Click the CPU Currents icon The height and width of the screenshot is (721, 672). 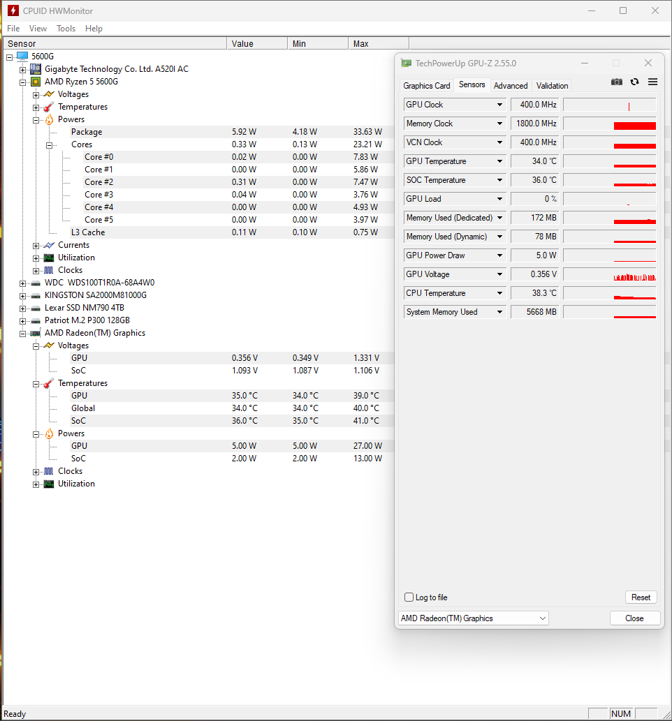click(x=49, y=245)
